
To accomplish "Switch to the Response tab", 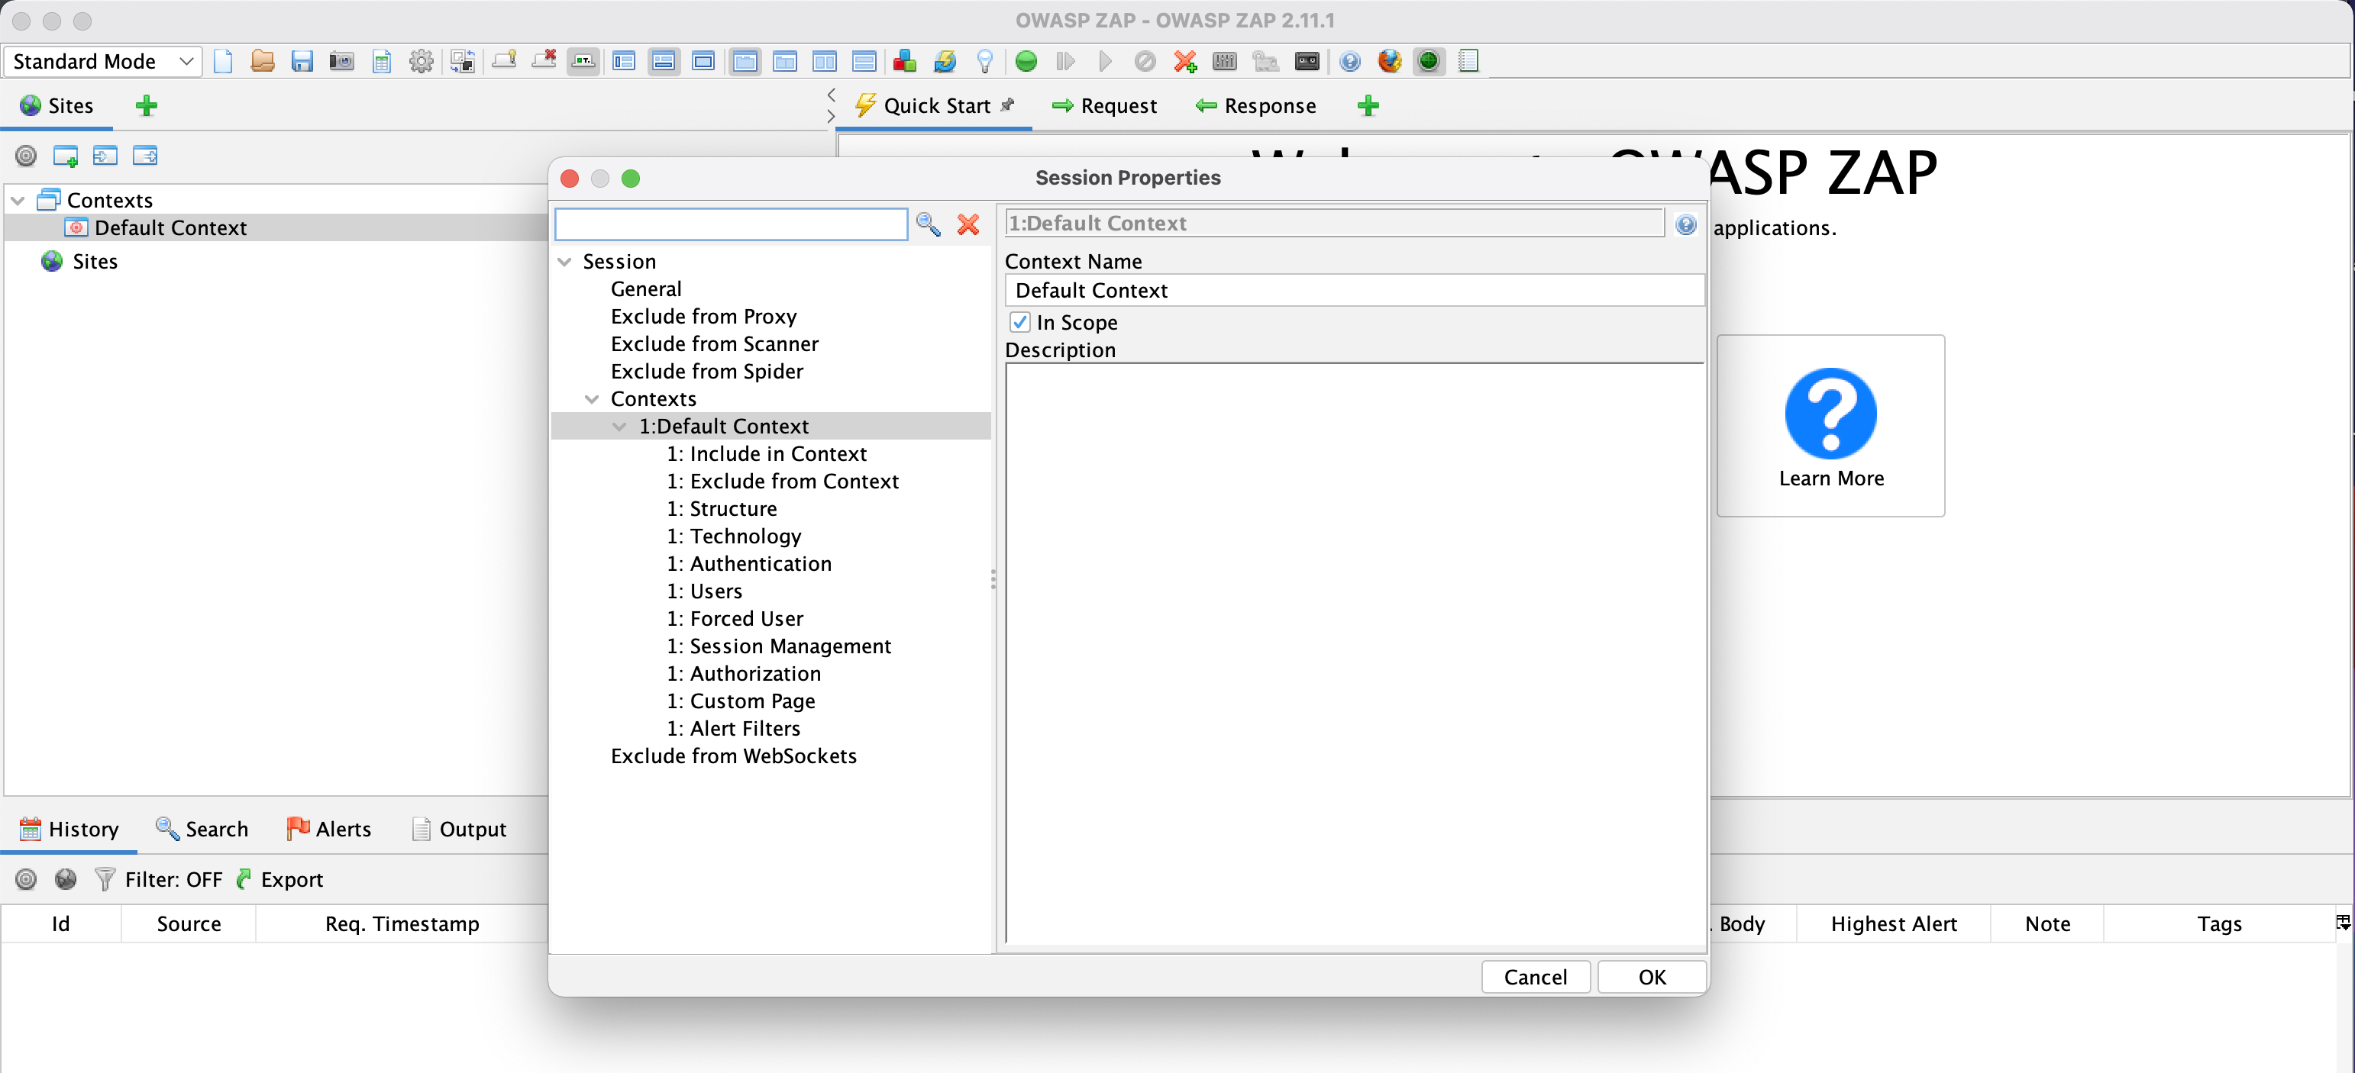I will click(1255, 106).
